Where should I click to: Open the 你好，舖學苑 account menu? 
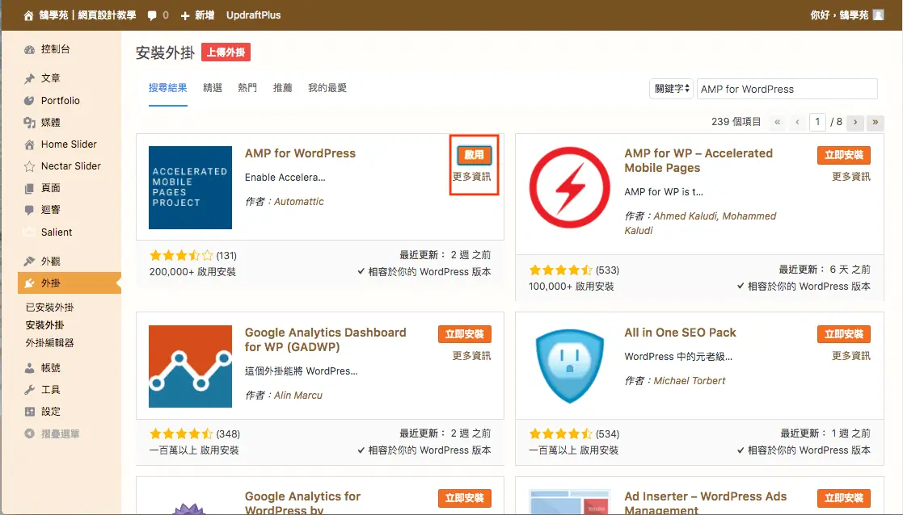pyautogui.click(x=846, y=15)
